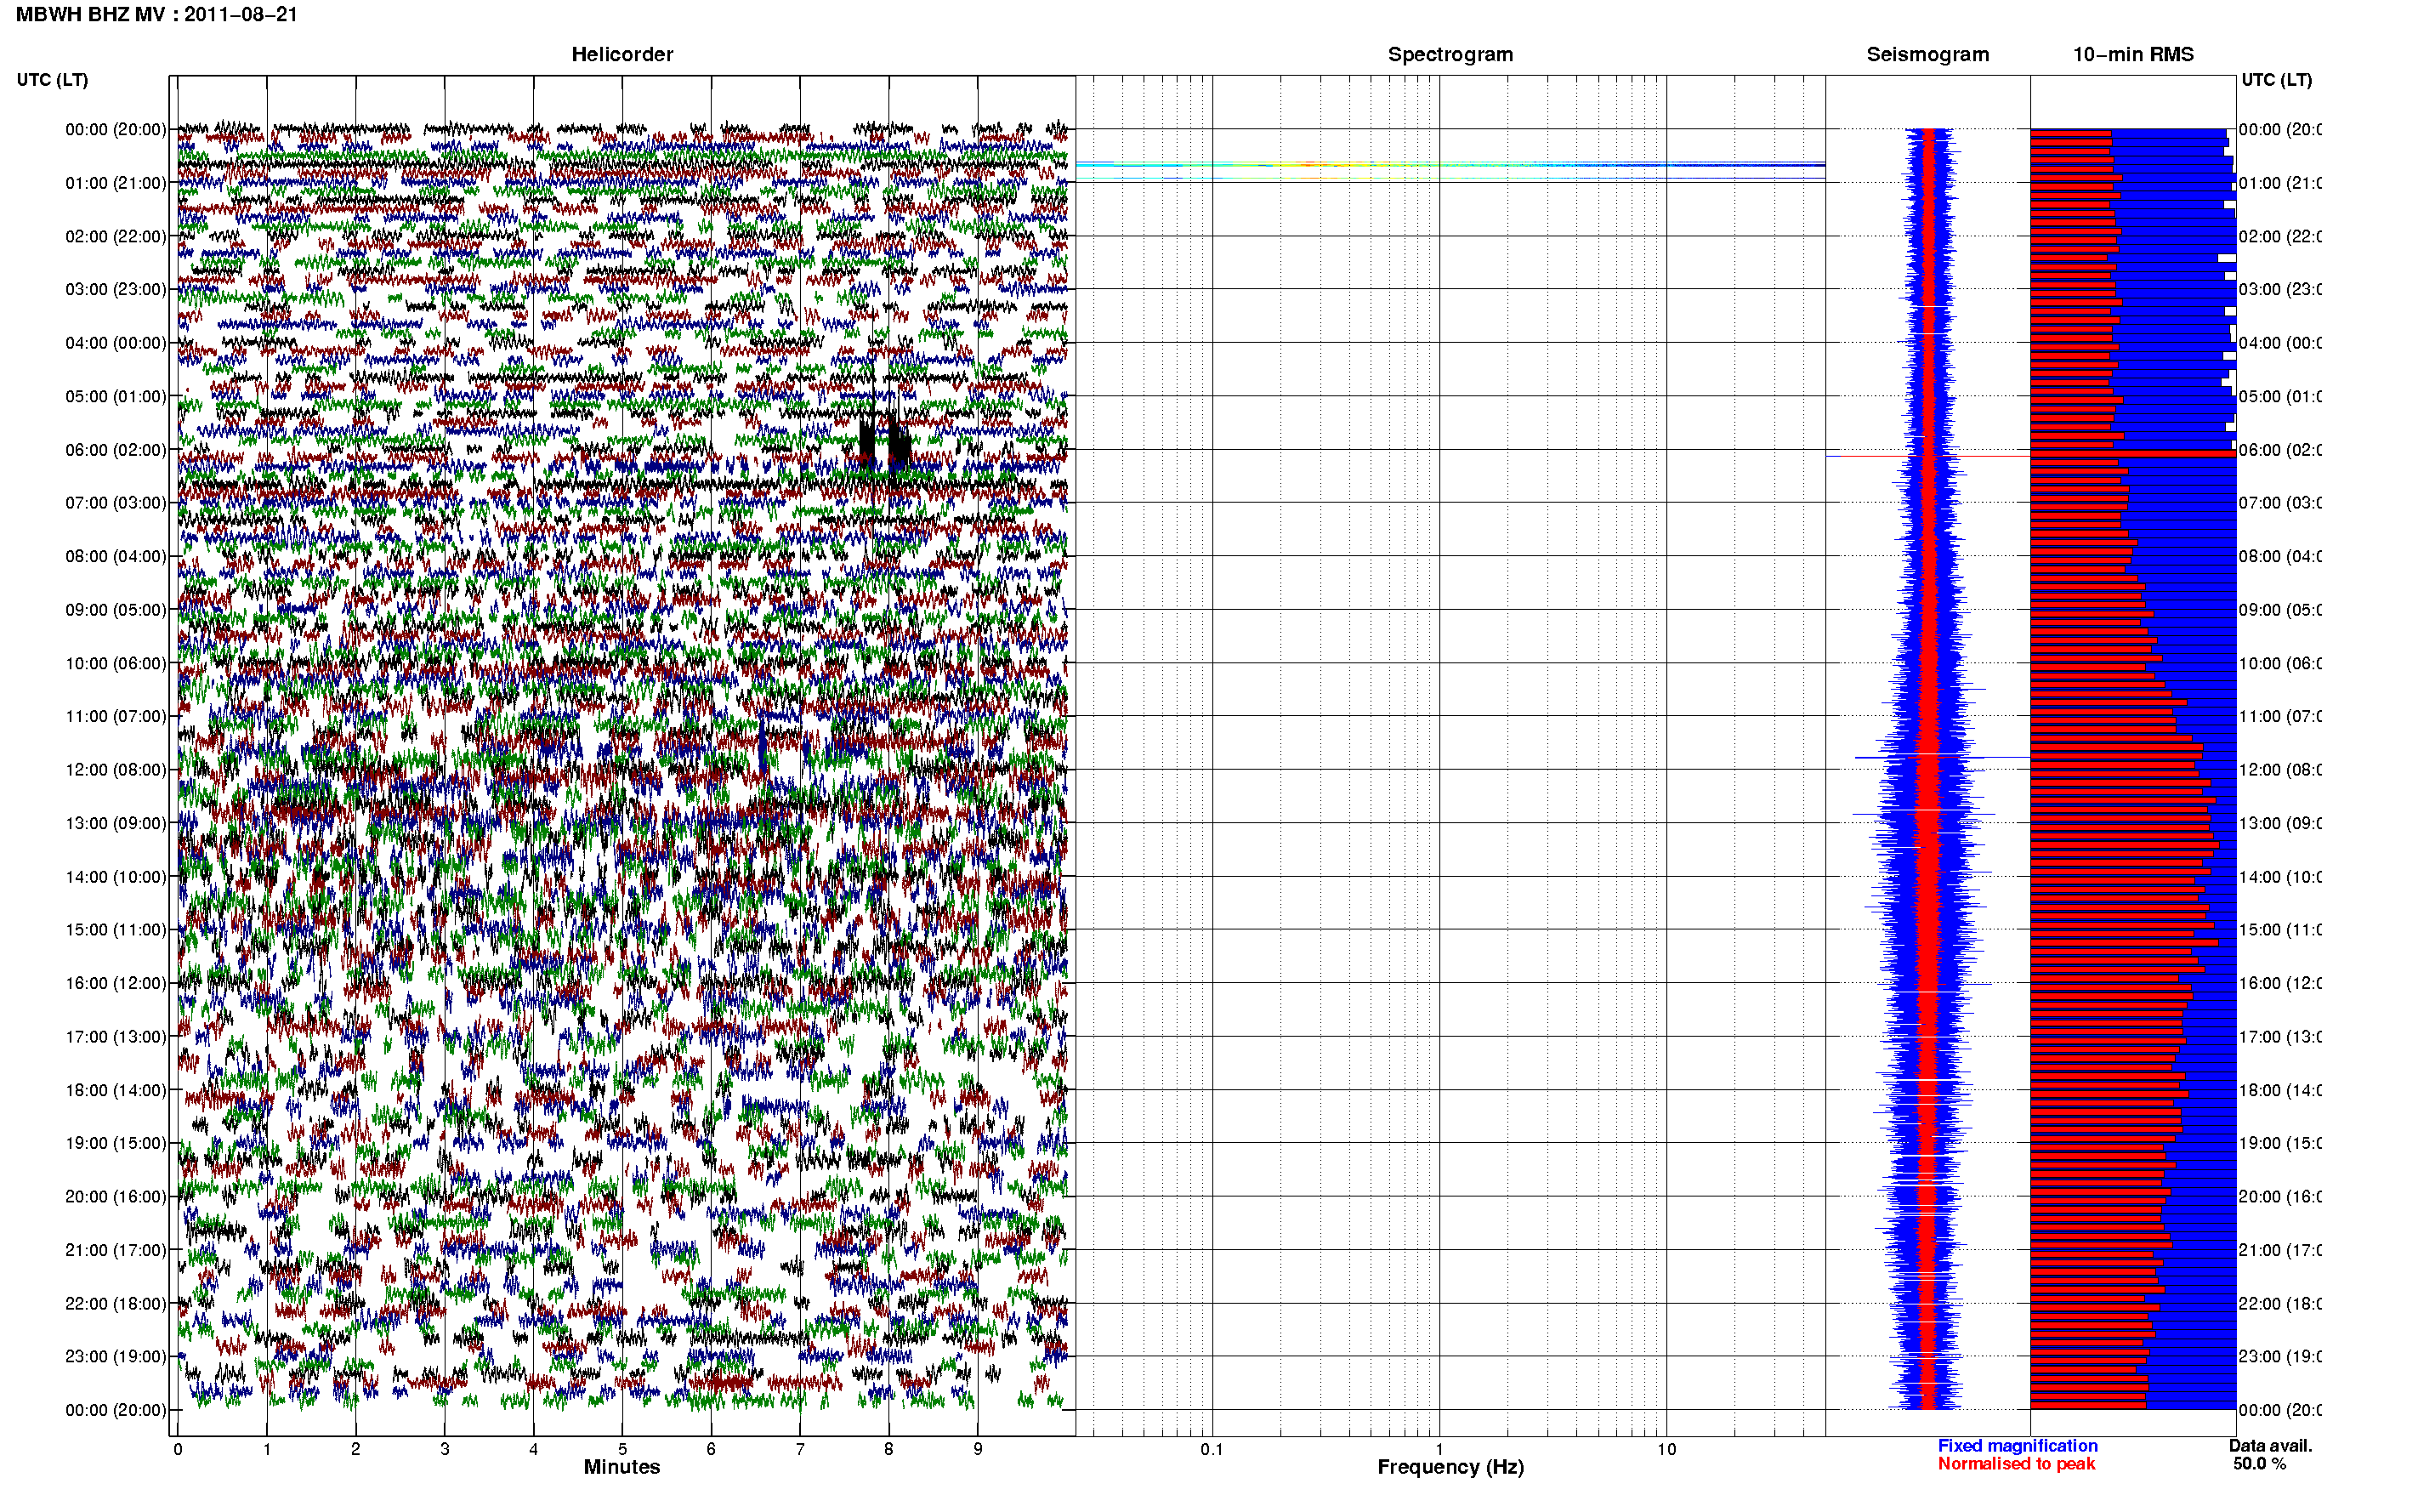Select the 'Seismogram' panel heading
Viewport: 2418px width, 1512px height.
1927,54
